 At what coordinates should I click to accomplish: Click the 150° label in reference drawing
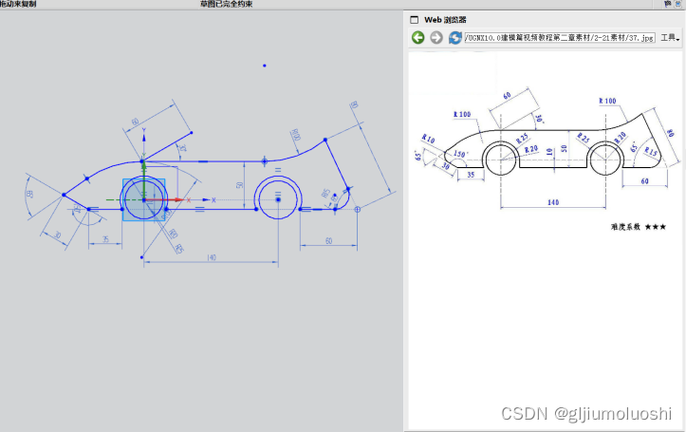(460, 154)
